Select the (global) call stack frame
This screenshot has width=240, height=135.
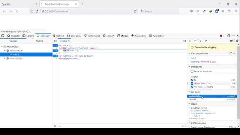(x=212, y=99)
